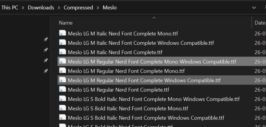Image resolution: width=266 pixels, height=127 pixels.
Task: Go to Compressed in the breadcrumb path
Action: pyautogui.click(x=78, y=8)
